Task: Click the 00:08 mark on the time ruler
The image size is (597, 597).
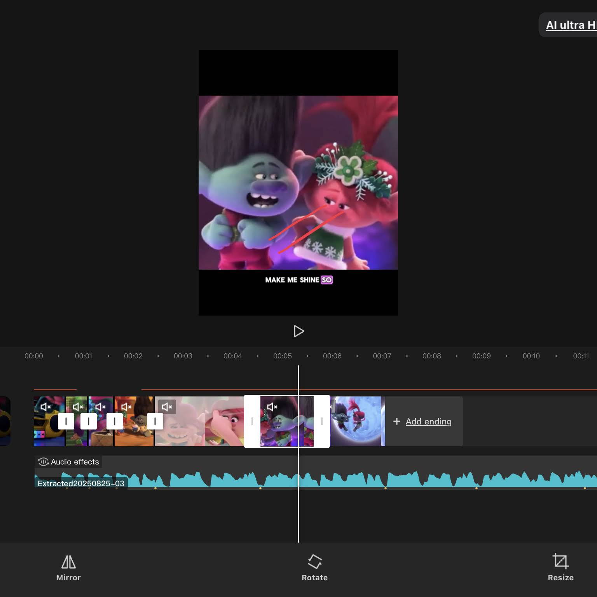Action: click(x=432, y=356)
